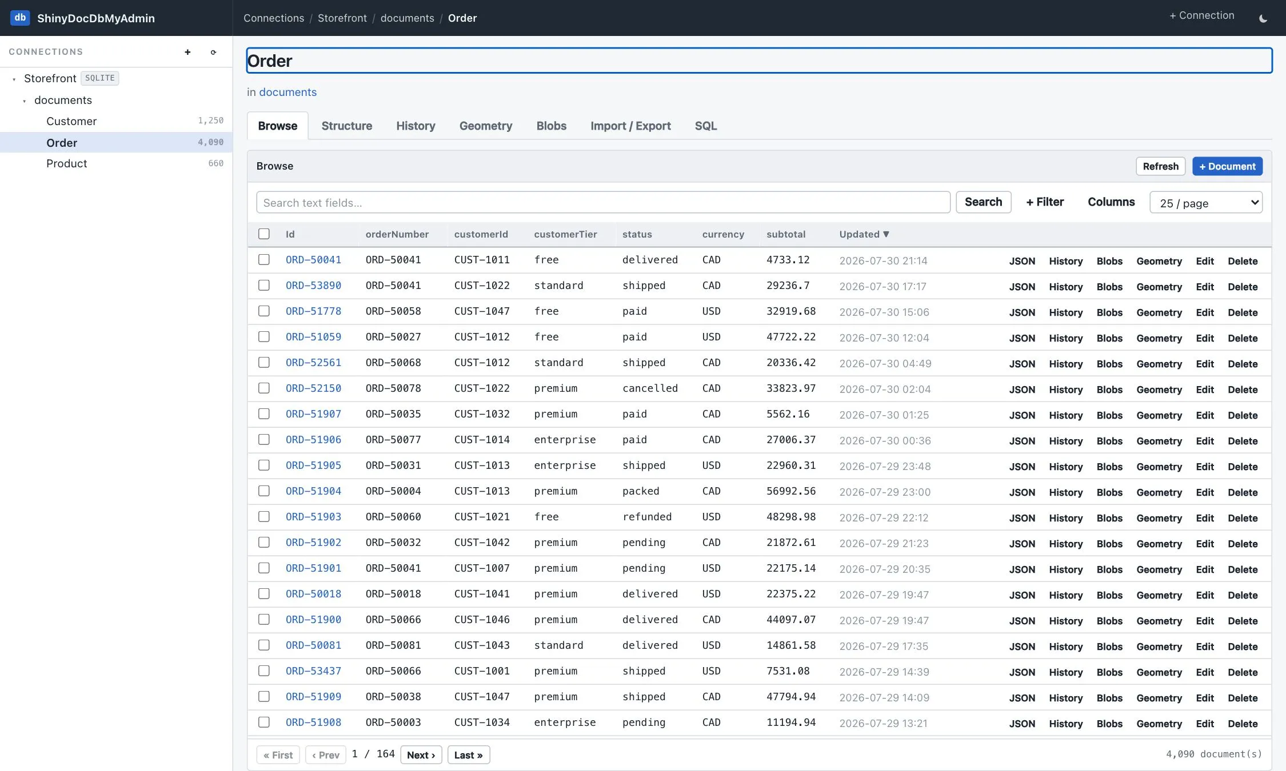
Task: Open the 25 / page dropdown
Action: (x=1206, y=203)
